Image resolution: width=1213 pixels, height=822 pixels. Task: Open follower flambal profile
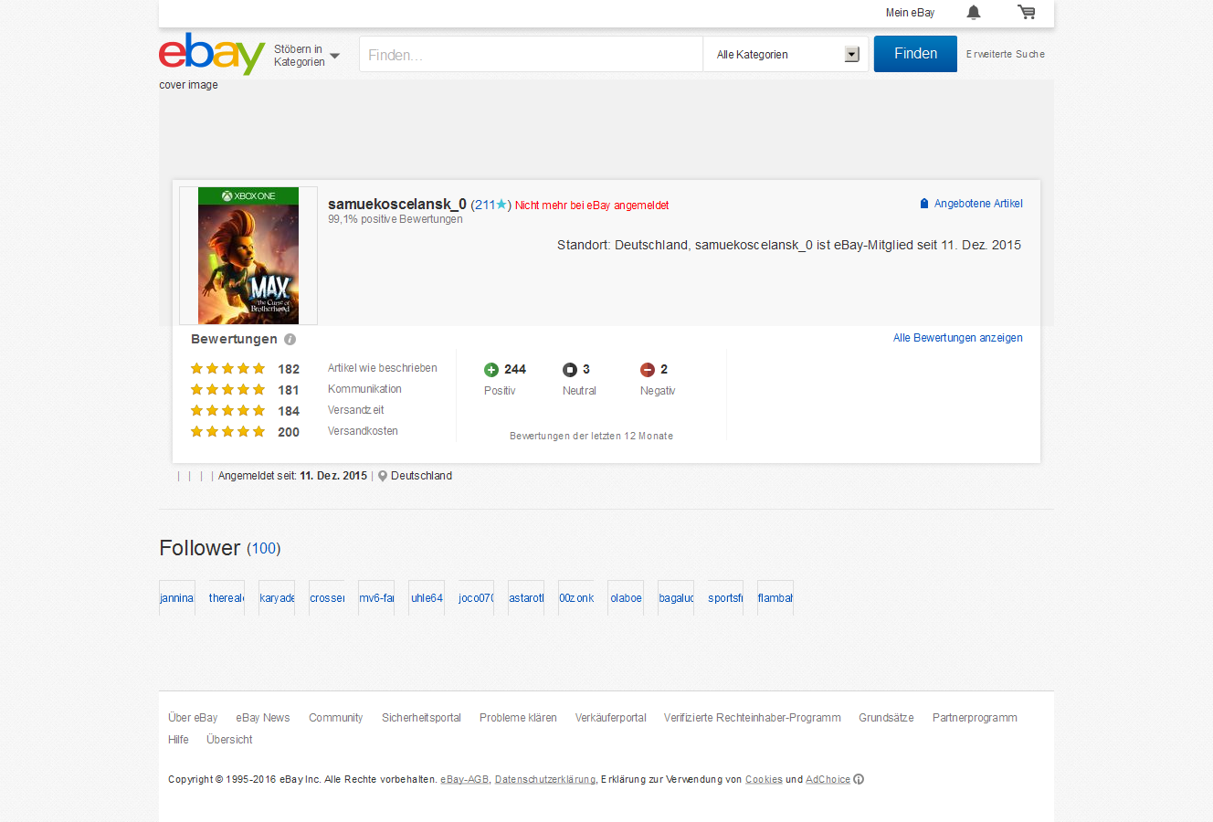point(775,598)
